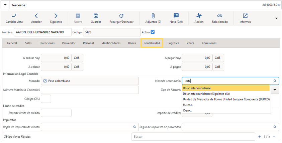The height and width of the screenshot is (143, 282).
Task: Click the A pagar hoy amount field
Action: click(x=197, y=58)
